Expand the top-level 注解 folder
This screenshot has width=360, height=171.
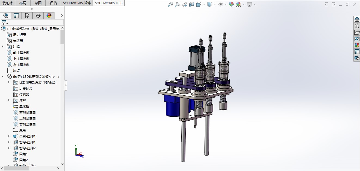3,47
